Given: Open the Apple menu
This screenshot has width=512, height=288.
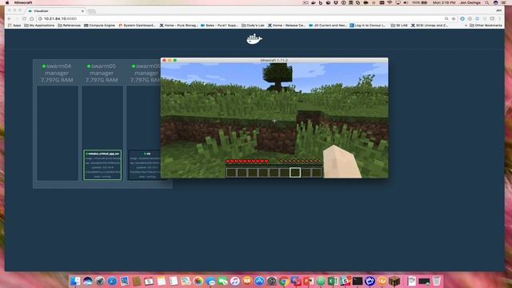Looking at the screenshot, I should pos(7,2).
